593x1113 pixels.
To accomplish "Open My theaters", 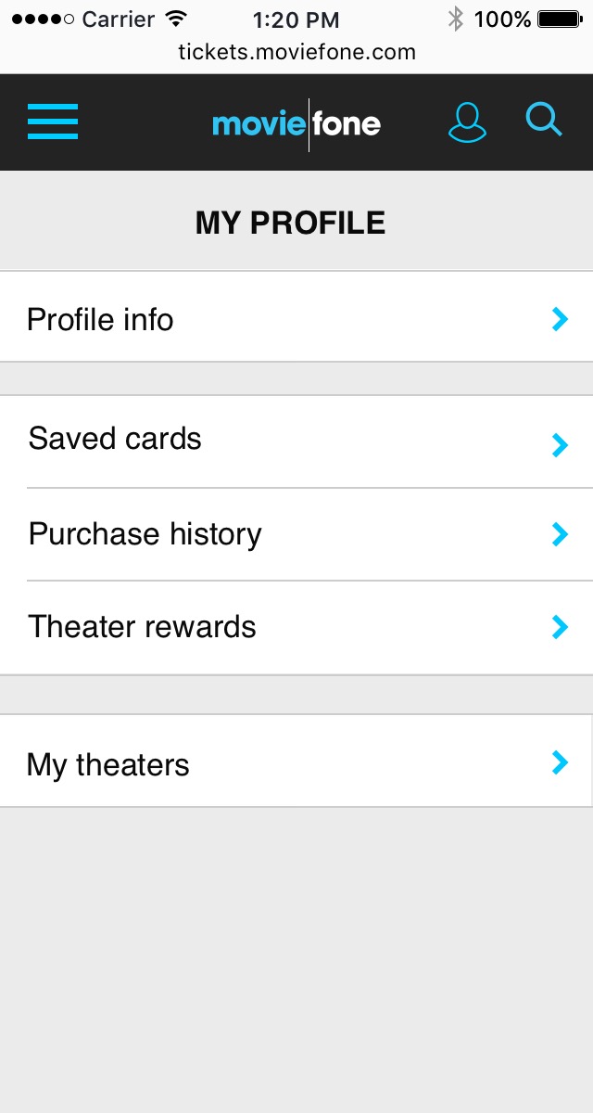I will [108, 765].
